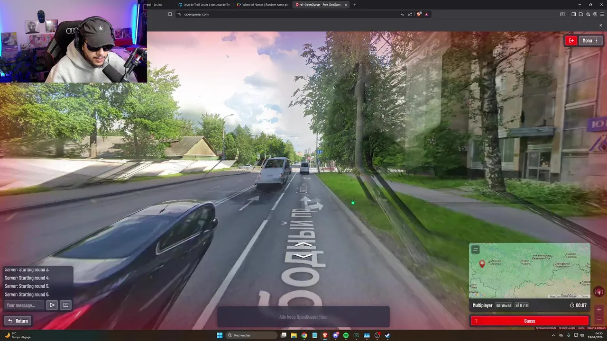Click the bookmark icon in toolbar
The image size is (607, 341).
(170, 14)
